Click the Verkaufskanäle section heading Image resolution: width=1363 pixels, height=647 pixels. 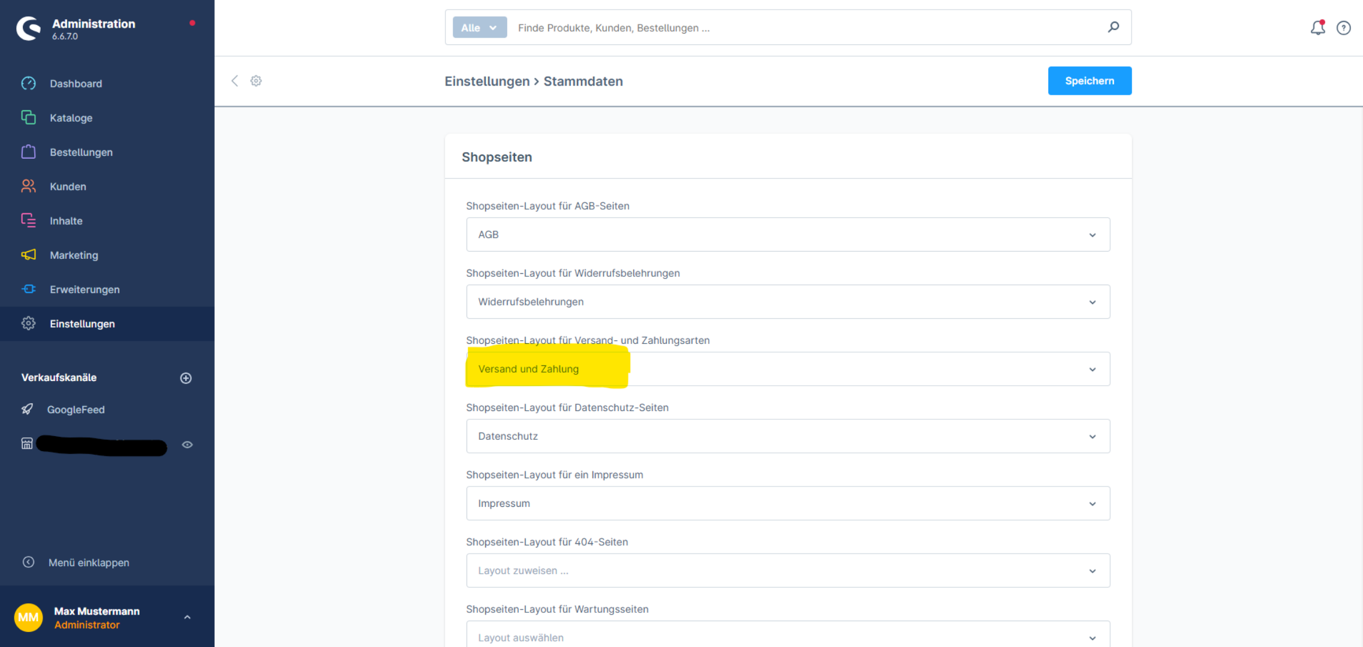(59, 377)
